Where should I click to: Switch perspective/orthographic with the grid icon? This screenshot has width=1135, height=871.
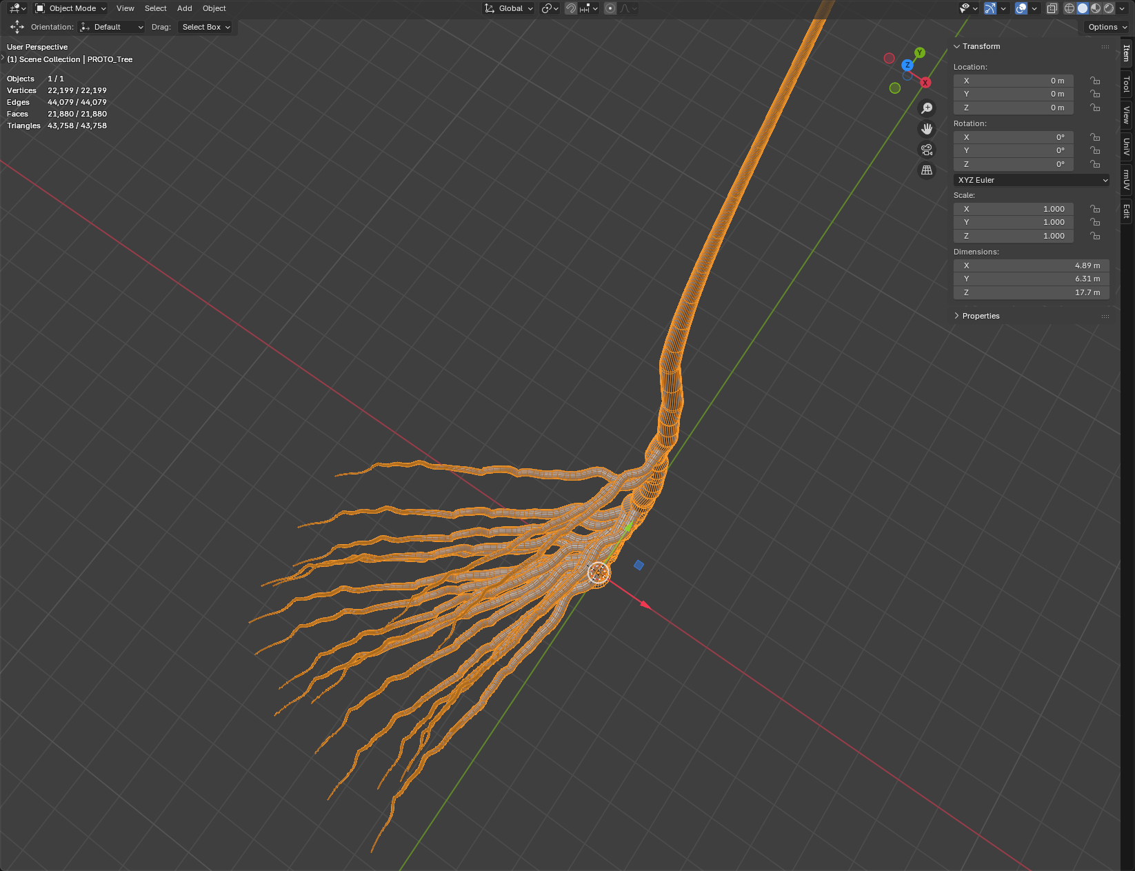click(927, 170)
